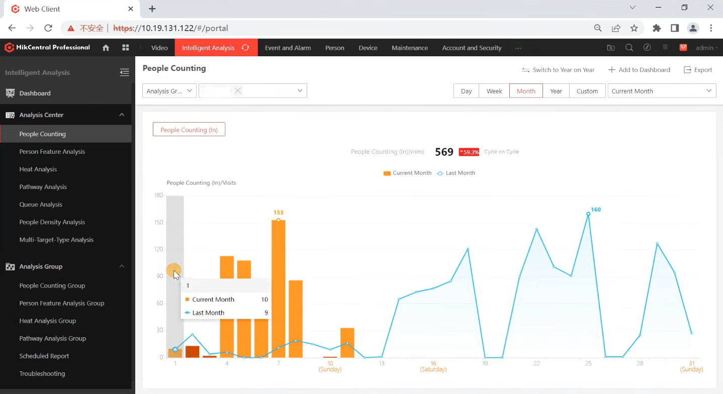Select the Week time period option
Viewport: 723px width, 394px height.
[494, 91]
